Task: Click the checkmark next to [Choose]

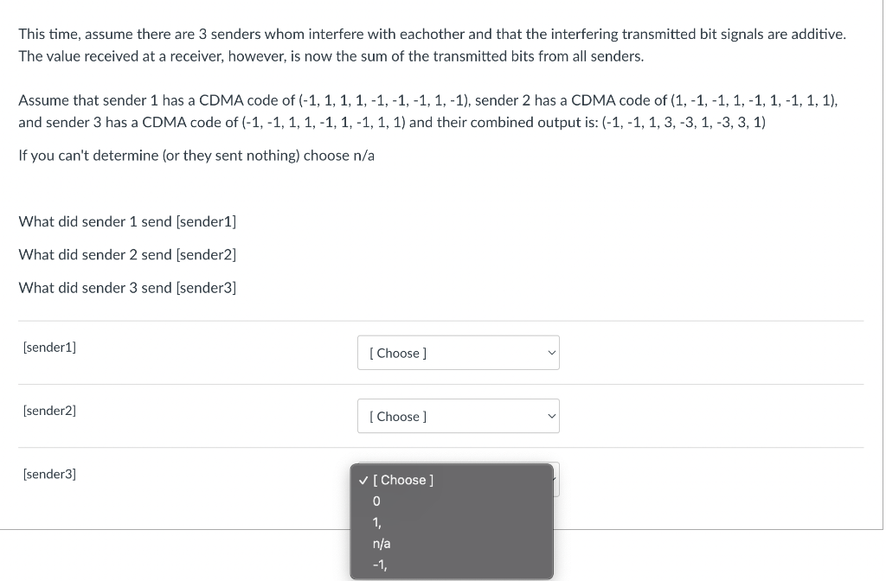Action: [364, 480]
